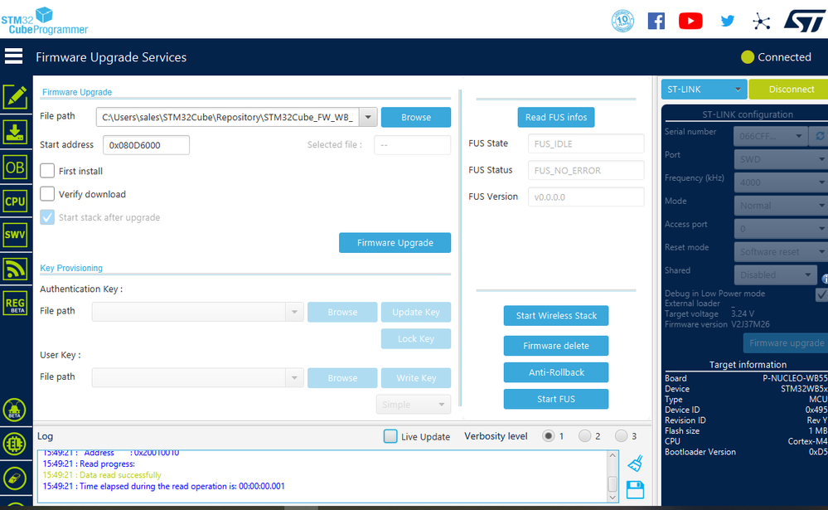Enable the Live Update checkbox
Image resolution: width=828 pixels, height=510 pixels.
click(x=390, y=436)
